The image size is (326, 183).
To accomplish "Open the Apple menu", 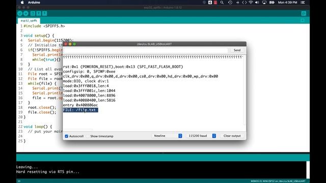I will [22, 3].
